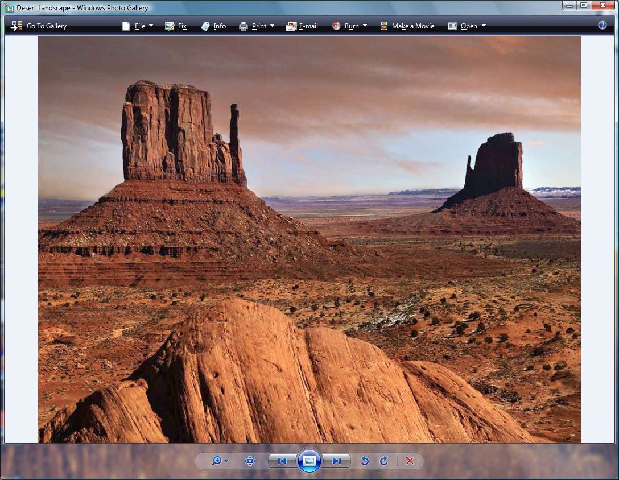This screenshot has height=480, width=619.
Task: Click the Go To Gallery button
Action: coord(39,26)
